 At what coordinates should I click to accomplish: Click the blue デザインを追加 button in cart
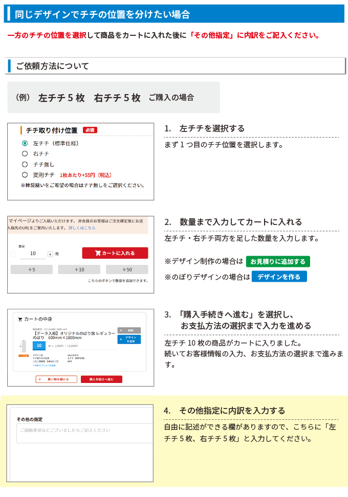click(128, 340)
